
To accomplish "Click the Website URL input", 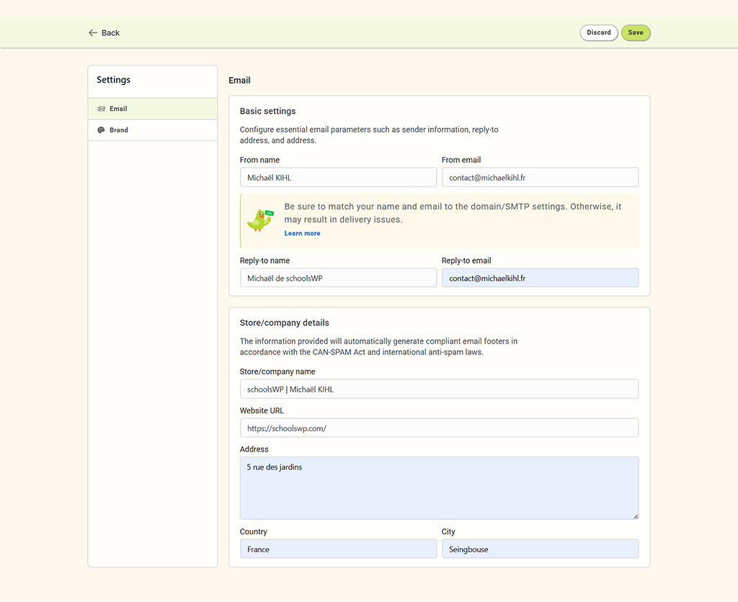I will (439, 428).
